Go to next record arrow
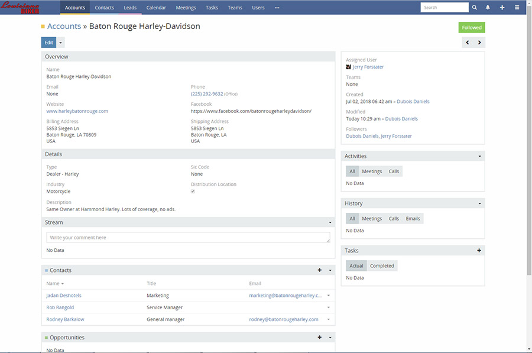The width and height of the screenshot is (532, 353). 479,43
